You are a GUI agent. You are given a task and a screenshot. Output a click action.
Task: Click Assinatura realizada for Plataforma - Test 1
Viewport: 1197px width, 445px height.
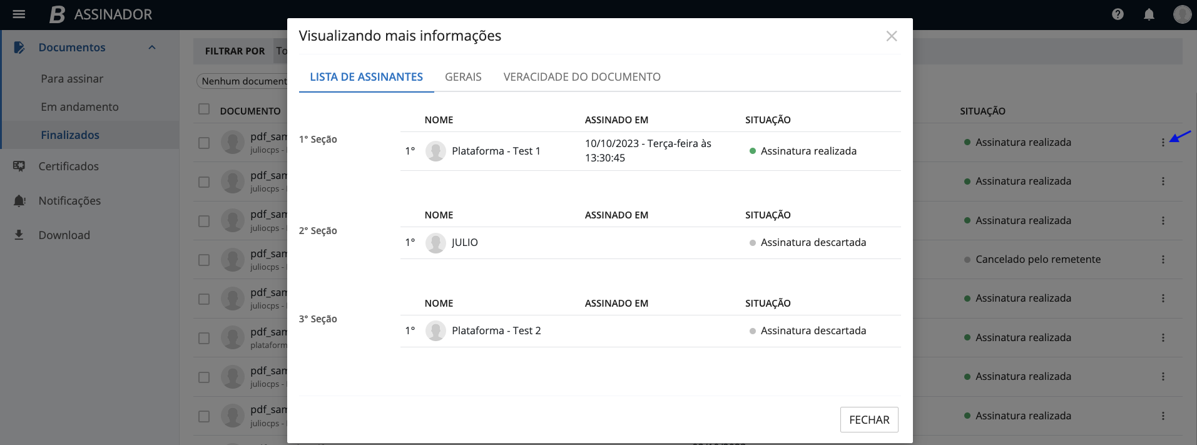[803, 151]
